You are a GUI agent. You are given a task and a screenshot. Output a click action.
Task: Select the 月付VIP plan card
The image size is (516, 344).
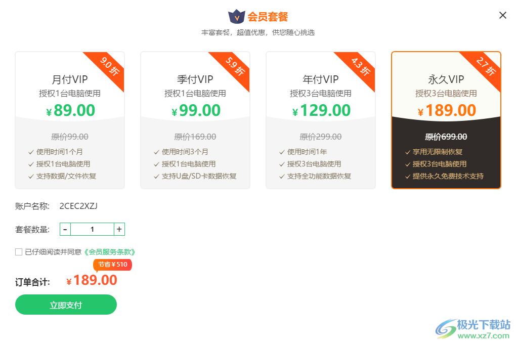click(x=70, y=120)
